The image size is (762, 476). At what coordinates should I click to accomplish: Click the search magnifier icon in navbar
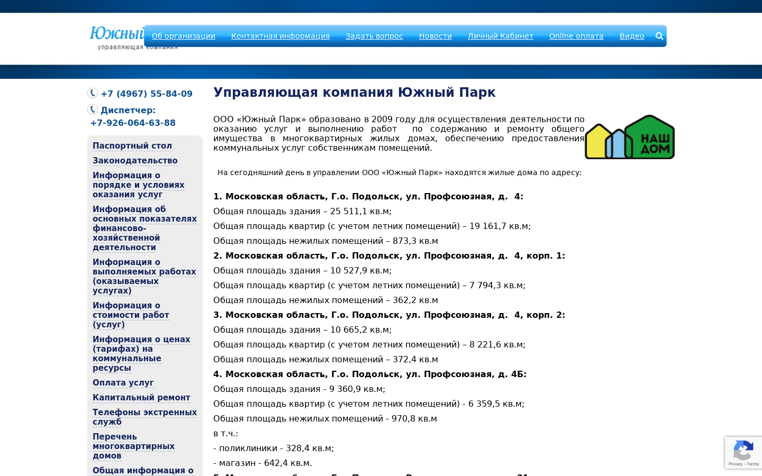click(659, 36)
